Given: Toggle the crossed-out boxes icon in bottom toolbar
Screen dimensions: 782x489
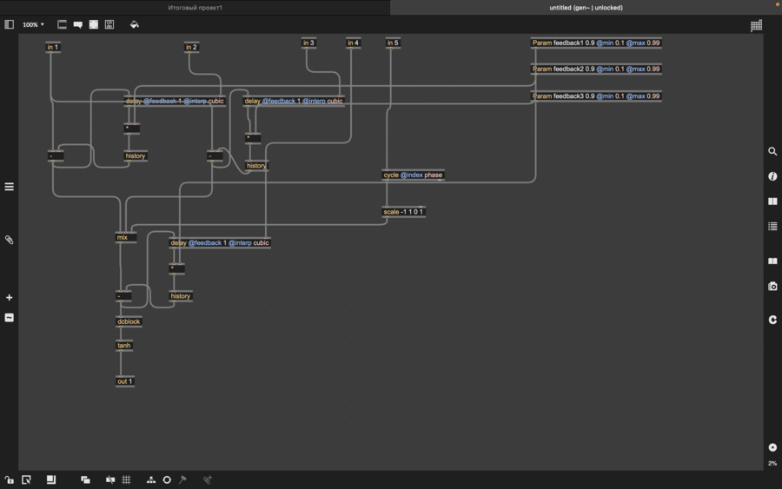Looking at the screenshot, I should (x=110, y=479).
